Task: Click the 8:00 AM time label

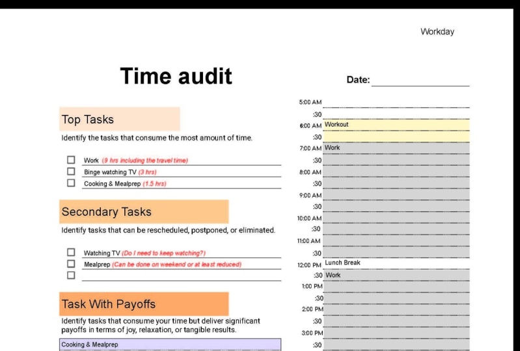Action: [310, 172]
